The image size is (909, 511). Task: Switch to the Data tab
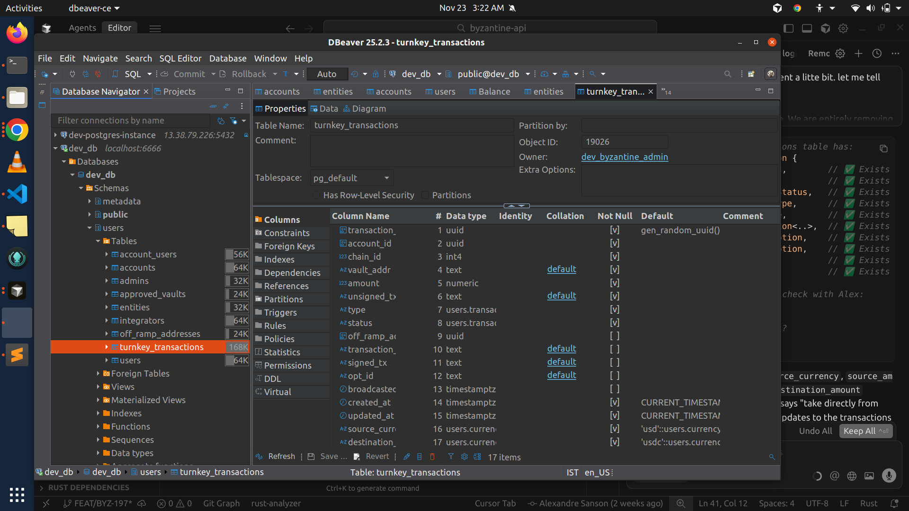tap(324, 108)
